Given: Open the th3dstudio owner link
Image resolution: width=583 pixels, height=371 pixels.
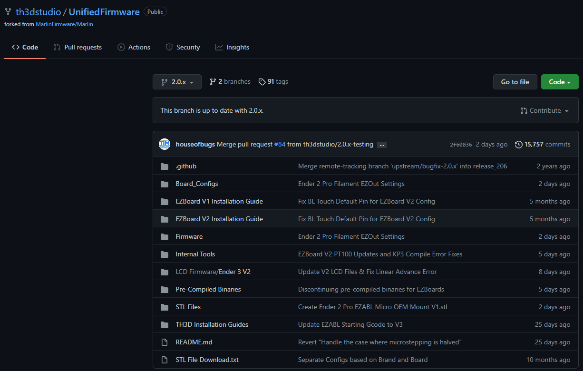Looking at the screenshot, I should click(38, 12).
